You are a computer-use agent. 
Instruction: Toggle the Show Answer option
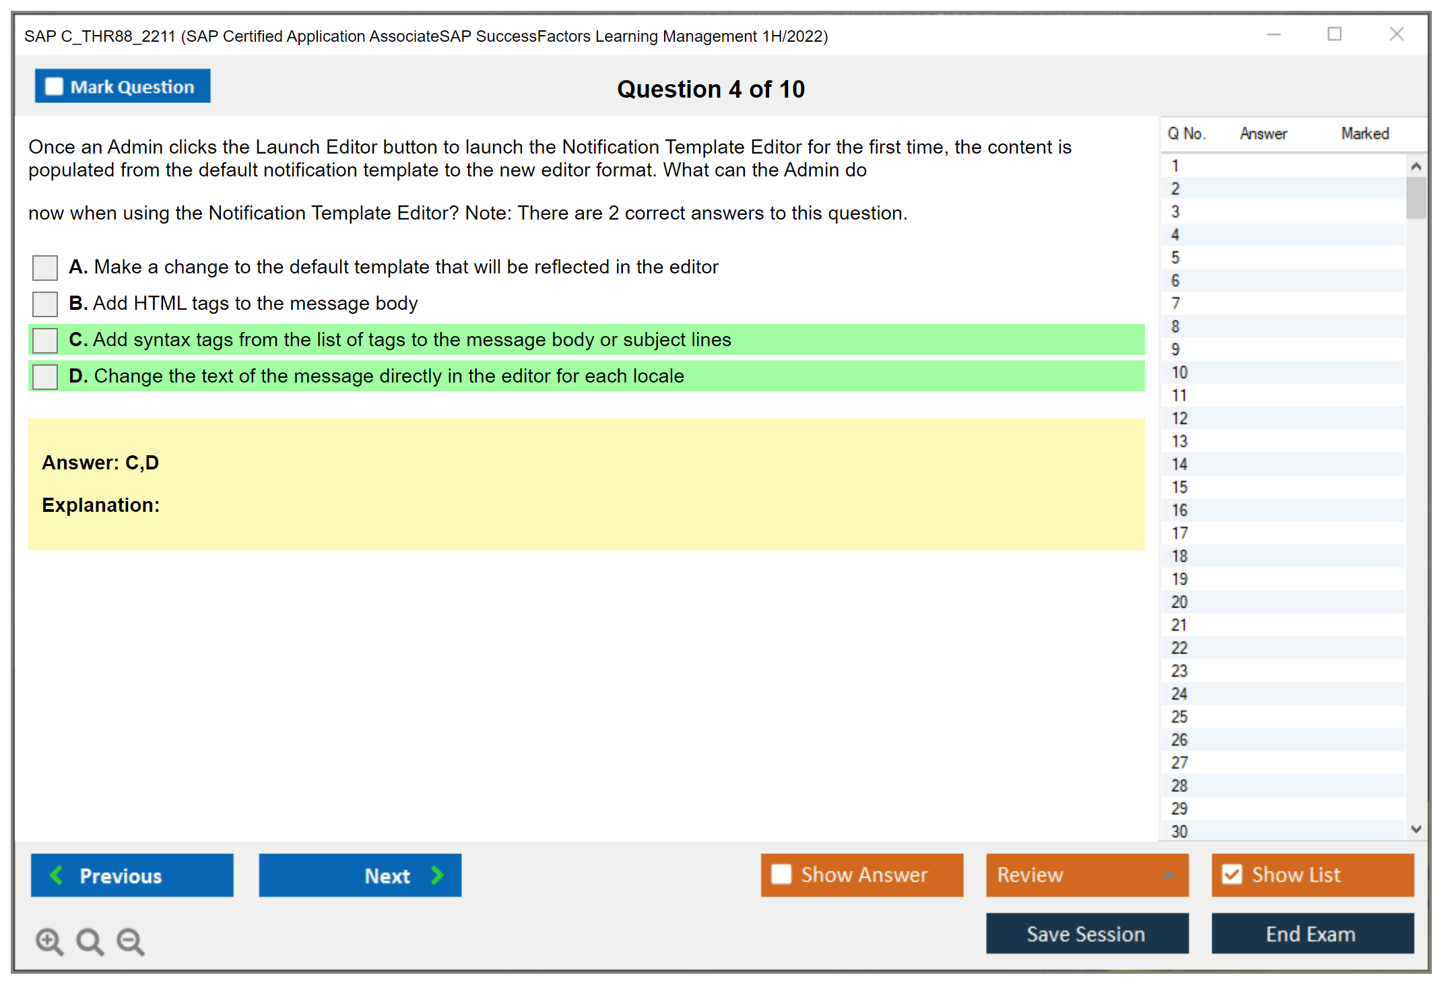(781, 874)
